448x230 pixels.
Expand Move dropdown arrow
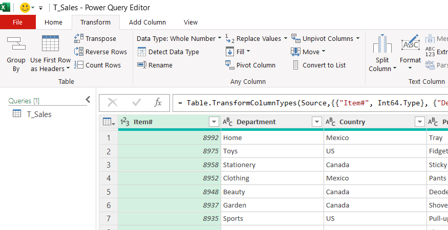[x=324, y=52]
